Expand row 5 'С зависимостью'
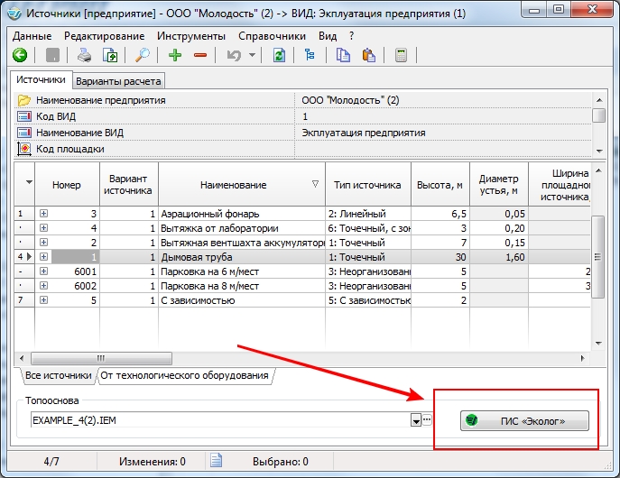The width and height of the screenshot is (620, 478). [x=43, y=299]
